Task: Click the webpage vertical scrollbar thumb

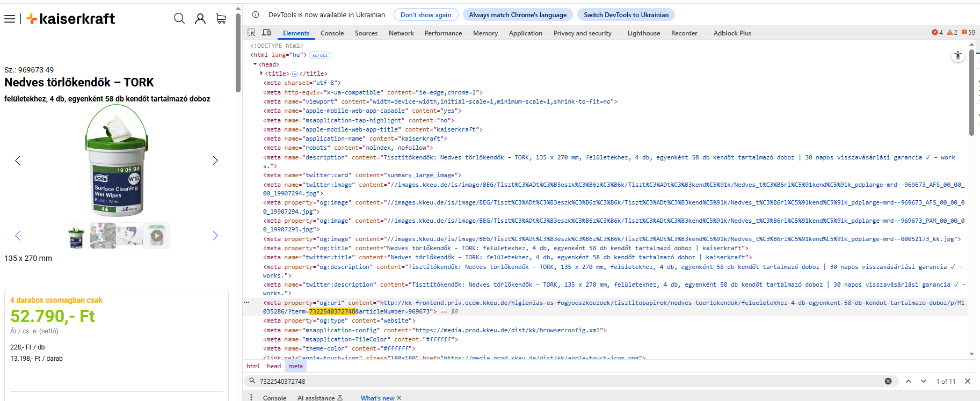Action: tap(238, 53)
